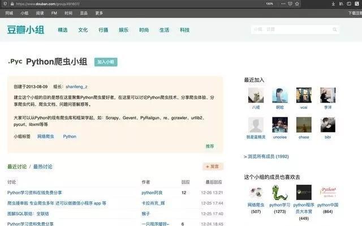Click the + 发言 post button

(213, 167)
